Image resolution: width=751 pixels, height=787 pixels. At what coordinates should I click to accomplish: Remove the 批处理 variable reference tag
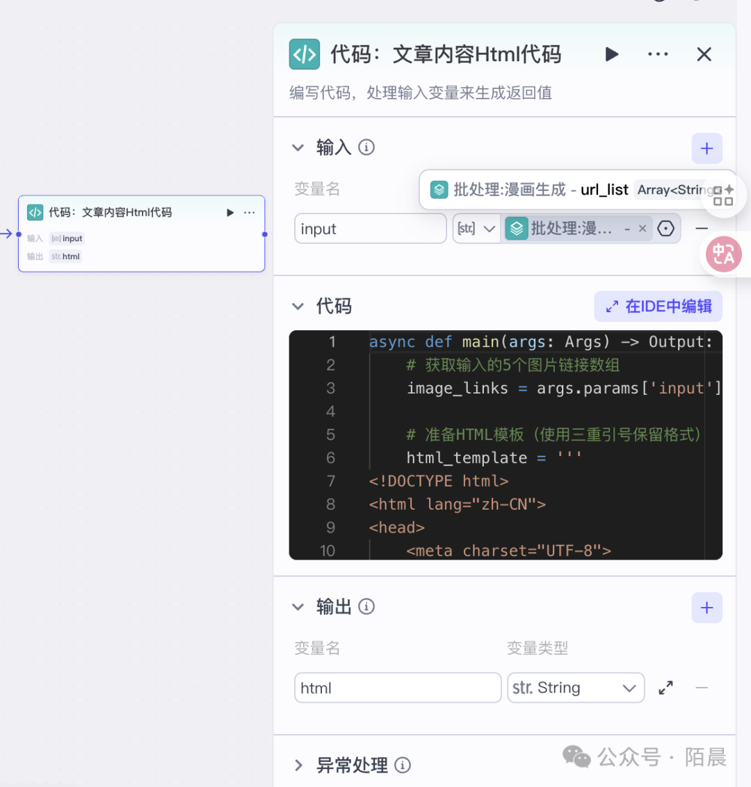coord(642,229)
